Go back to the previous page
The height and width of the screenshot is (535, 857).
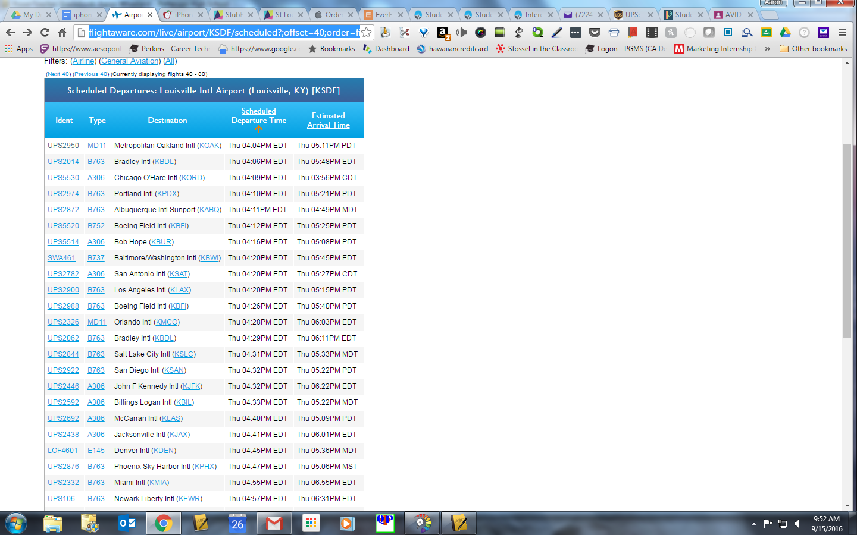[10, 32]
